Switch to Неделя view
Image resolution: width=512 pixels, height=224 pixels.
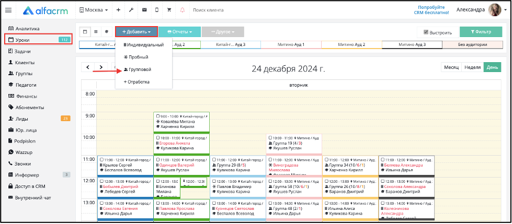pyautogui.click(x=472, y=67)
